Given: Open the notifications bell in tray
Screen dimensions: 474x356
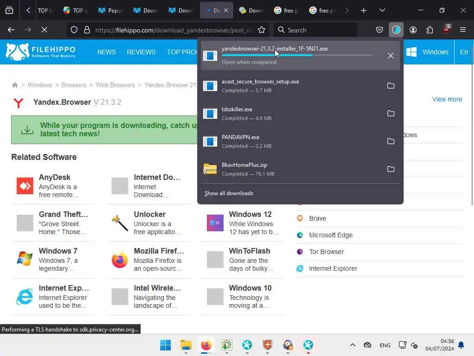Looking at the screenshot, I should [462, 345].
